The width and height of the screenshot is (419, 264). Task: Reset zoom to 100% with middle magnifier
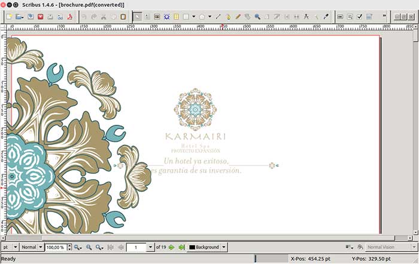coord(89,247)
